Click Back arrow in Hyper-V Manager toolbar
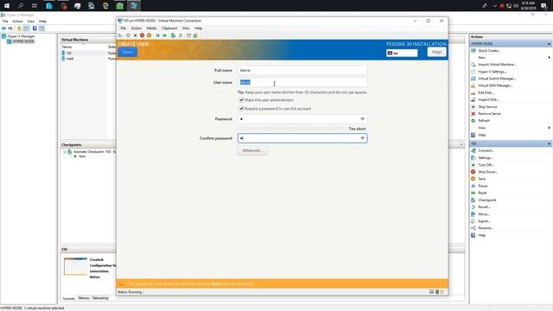Viewport: 553px width, 311px height. (3, 29)
